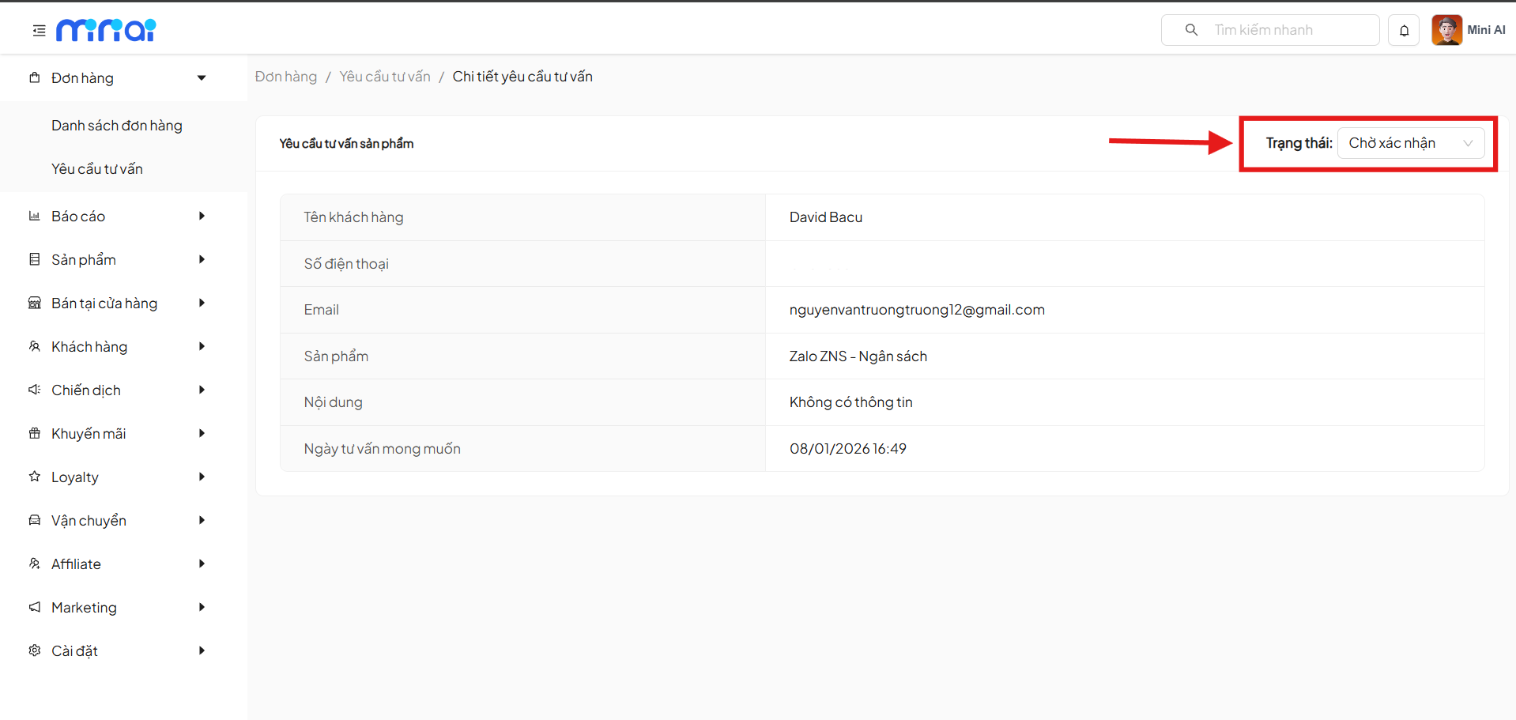
Task: Open Danh sách đơn hàng menu item
Action: coord(117,126)
